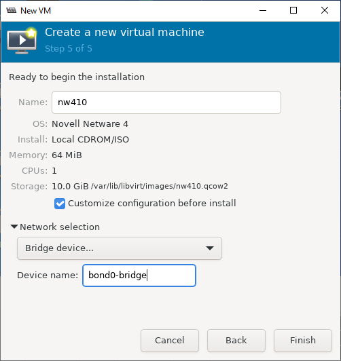341x361 pixels.
Task: Minimize the New VM window
Action: tap(263, 10)
